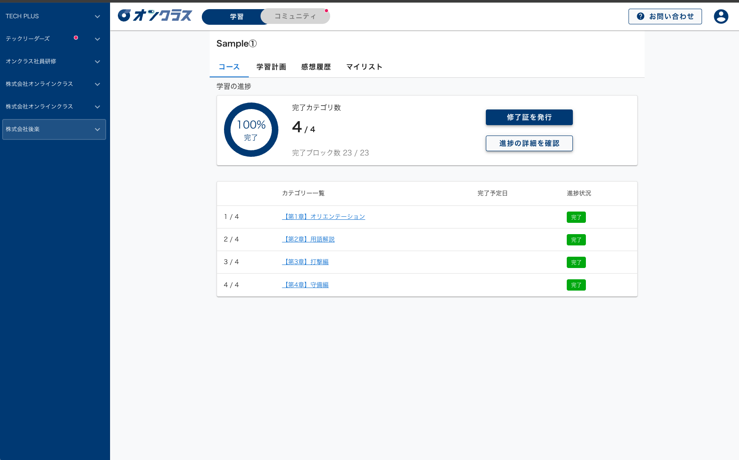Open the user account profile icon
The image size is (739, 460).
[x=721, y=17]
